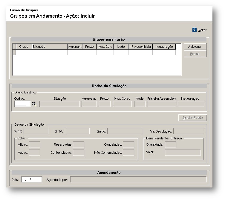
Task: Click the Bens Pendentes Valor field
Action: [x=183, y=153]
